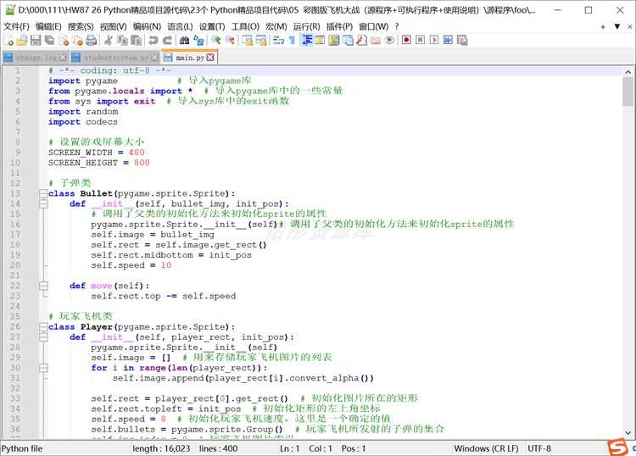
Task: Click the Sogou input method tray icon
Action: pyautogui.click(x=617, y=448)
